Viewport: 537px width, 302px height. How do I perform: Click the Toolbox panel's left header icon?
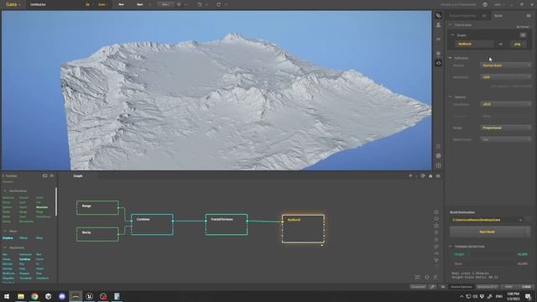(44, 176)
